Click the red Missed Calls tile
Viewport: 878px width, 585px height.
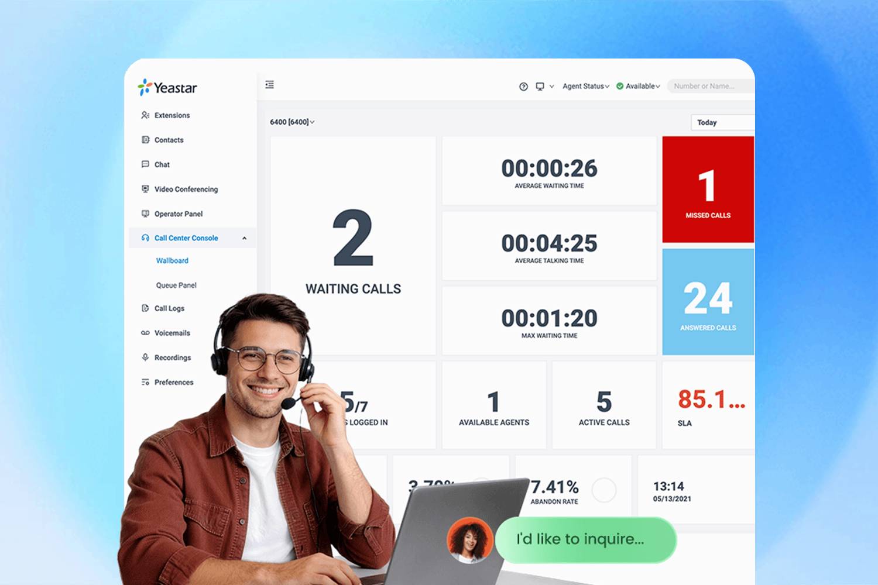pos(708,190)
